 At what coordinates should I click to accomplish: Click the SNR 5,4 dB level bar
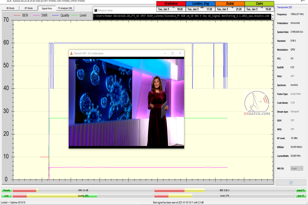(83, 190)
